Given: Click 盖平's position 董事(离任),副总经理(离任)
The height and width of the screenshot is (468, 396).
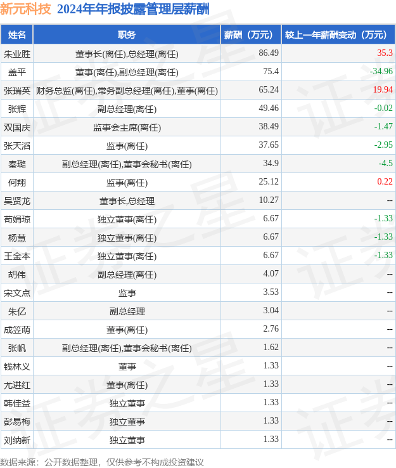Looking at the screenshot, I should (x=127, y=72).
